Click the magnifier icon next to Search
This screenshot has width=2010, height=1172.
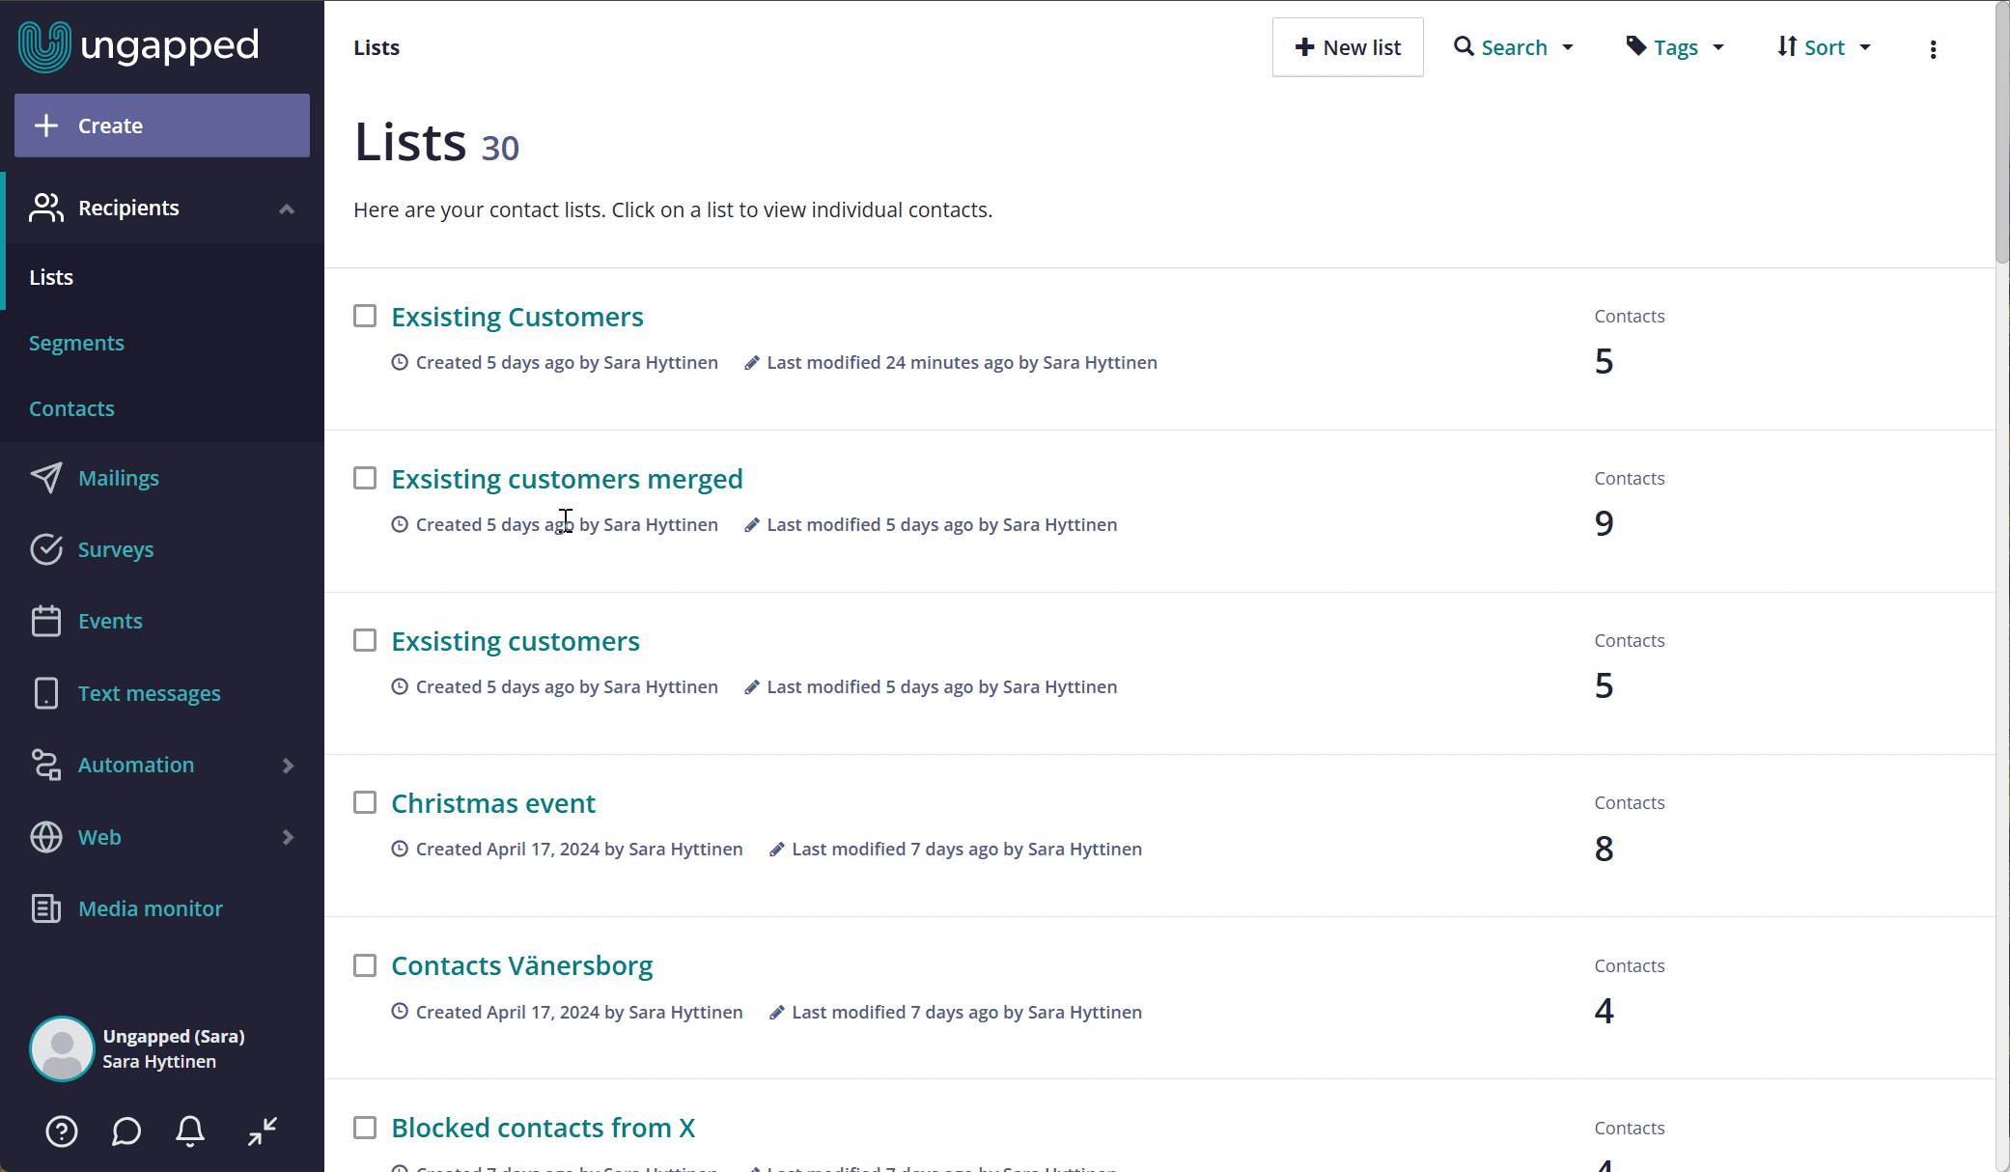[1464, 46]
